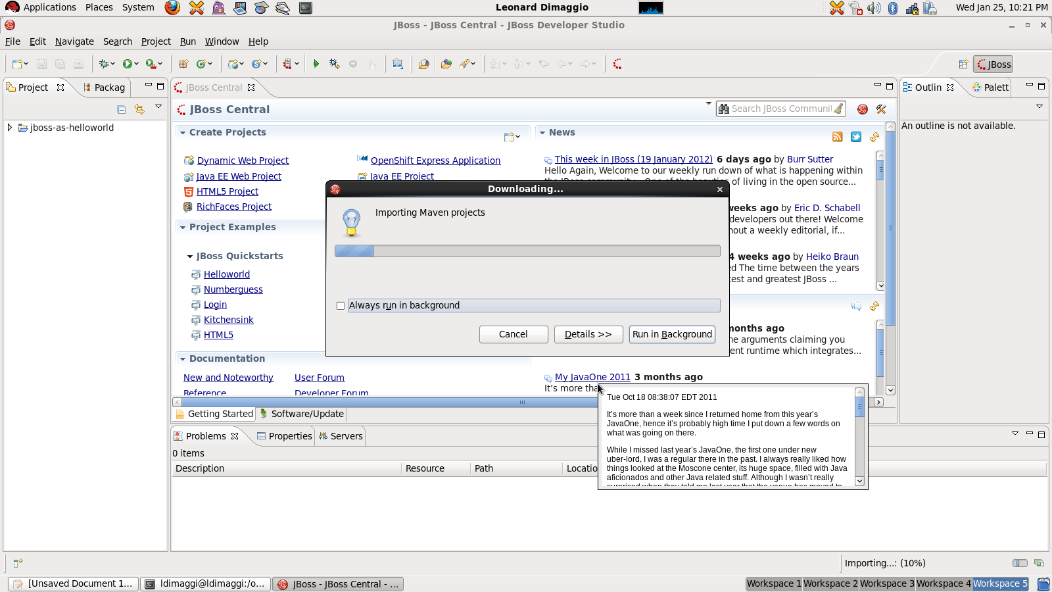This screenshot has height=592, width=1052.
Task: Close the Downloading dialog
Action: [720, 189]
